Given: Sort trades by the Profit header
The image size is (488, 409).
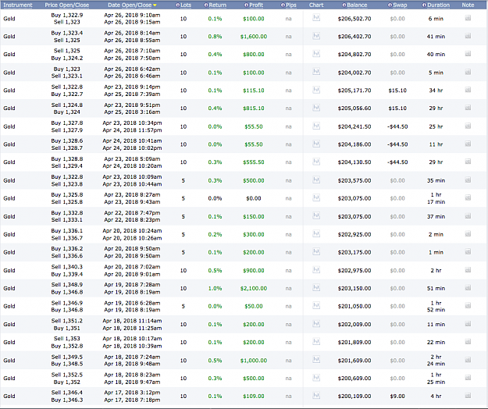Looking at the screenshot, I should pos(256,5).
